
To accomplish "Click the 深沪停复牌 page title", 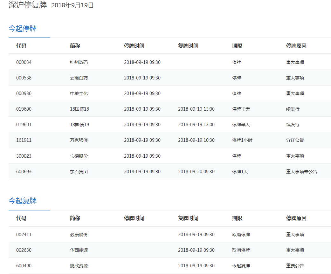I will coord(28,5).
